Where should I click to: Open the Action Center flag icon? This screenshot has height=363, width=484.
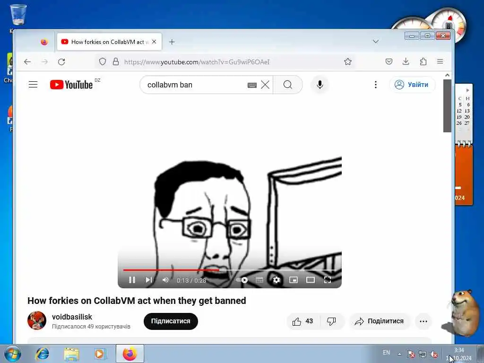411,354
